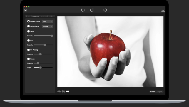Screen dimensions: 189x107
Task: Open the Chrome color effects dropdown
Action: point(47,26)
